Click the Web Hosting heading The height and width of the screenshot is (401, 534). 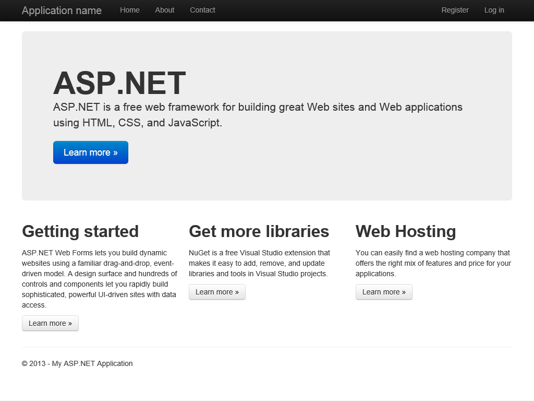coord(406,231)
